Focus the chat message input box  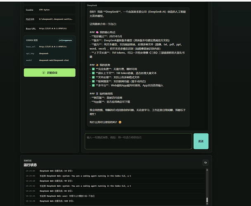pos(138,141)
